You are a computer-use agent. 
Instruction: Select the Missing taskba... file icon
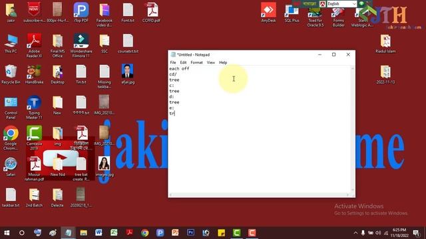105,77
